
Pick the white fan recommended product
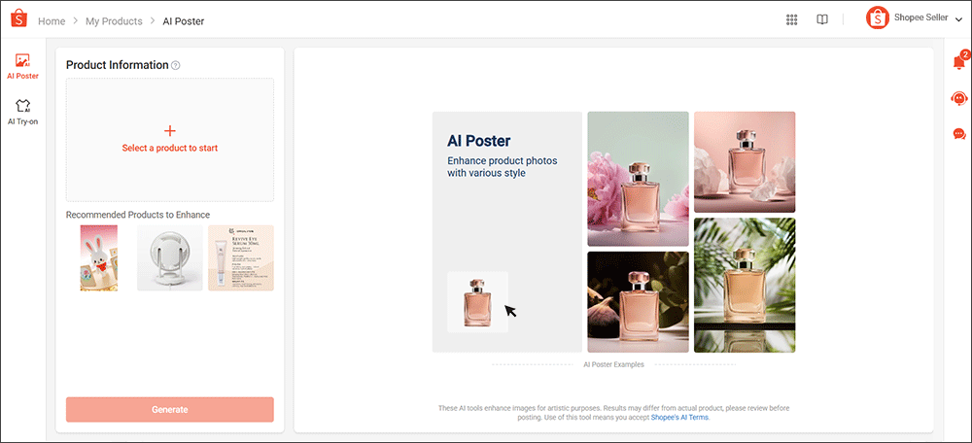[x=170, y=257]
